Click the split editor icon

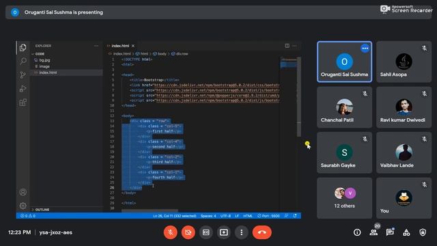tap(287, 46)
